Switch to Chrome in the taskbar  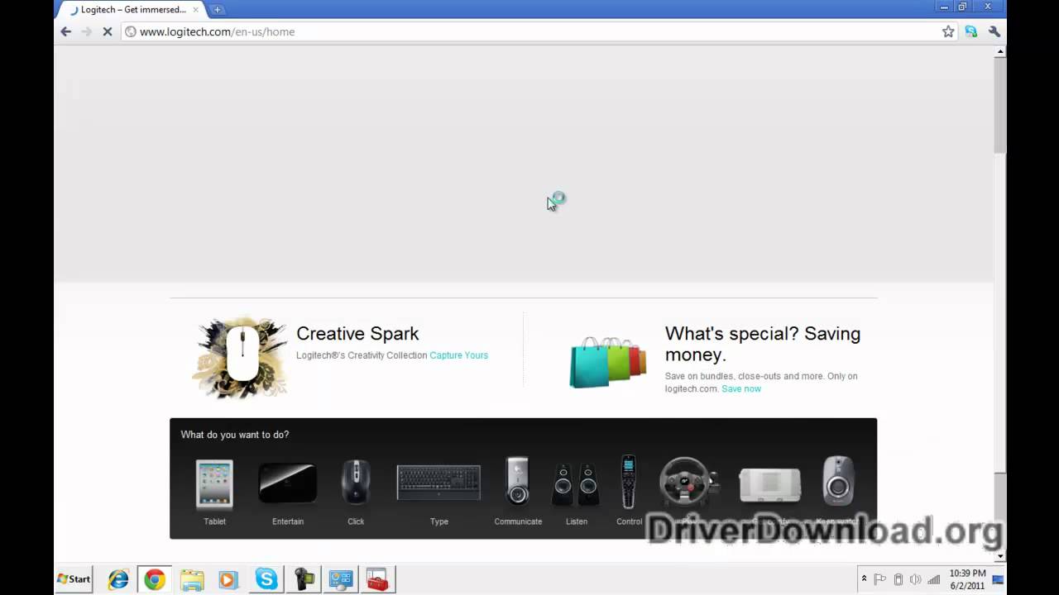pyautogui.click(x=155, y=580)
